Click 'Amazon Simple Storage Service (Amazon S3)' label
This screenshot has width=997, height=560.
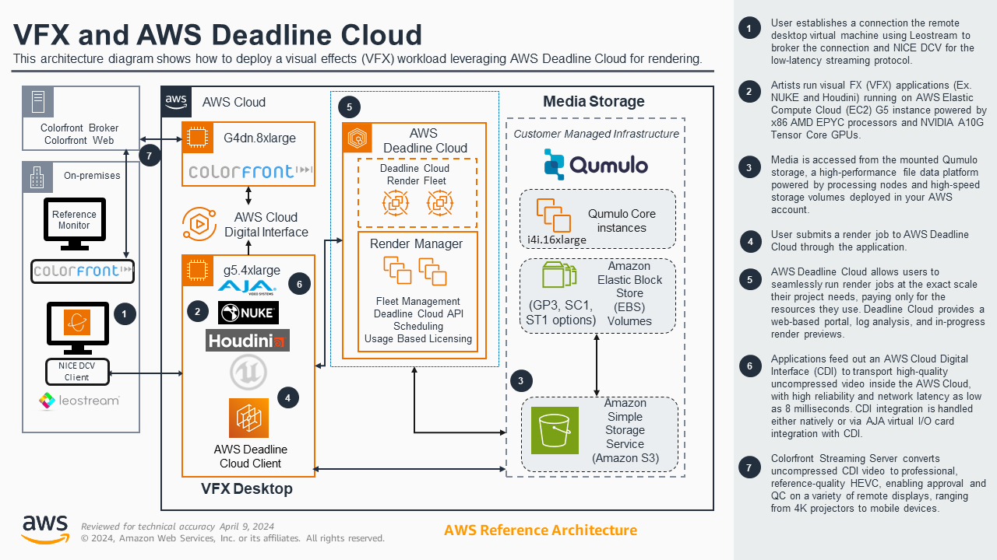pos(625,430)
